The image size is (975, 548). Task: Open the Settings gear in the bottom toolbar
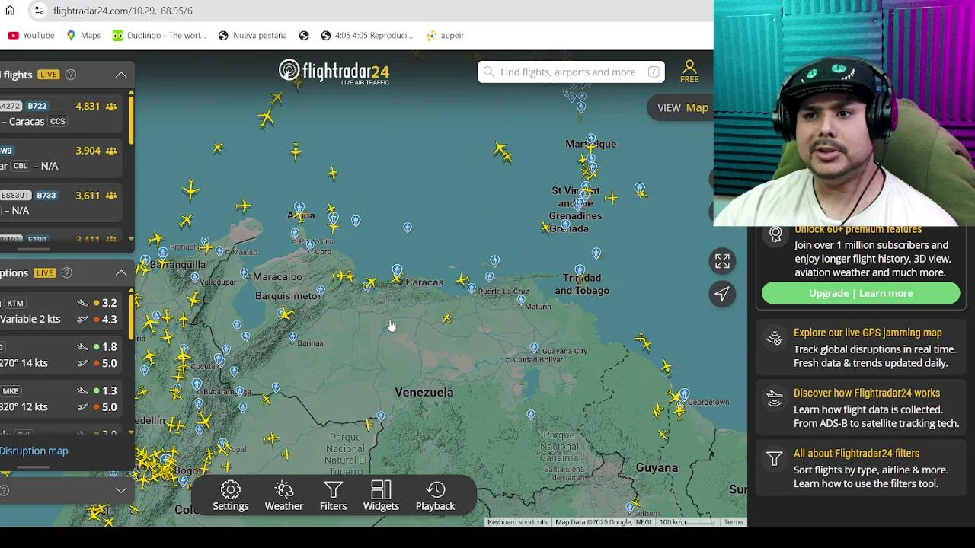tap(231, 495)
